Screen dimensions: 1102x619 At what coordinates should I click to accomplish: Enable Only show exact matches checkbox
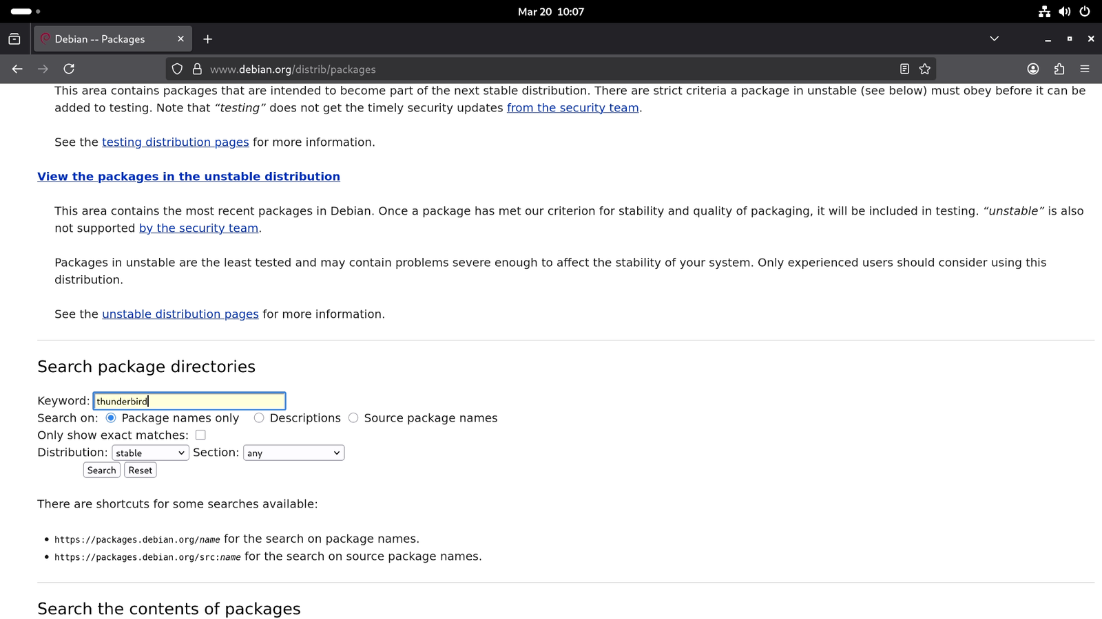(x=200, y=435)
